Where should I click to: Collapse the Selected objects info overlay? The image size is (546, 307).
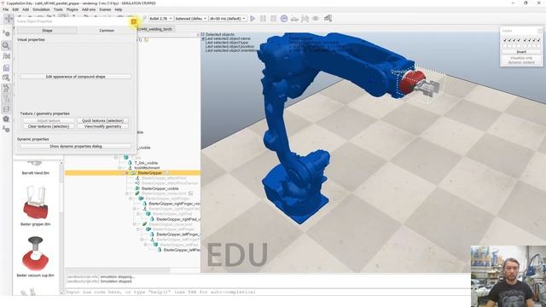click(203, 34)
